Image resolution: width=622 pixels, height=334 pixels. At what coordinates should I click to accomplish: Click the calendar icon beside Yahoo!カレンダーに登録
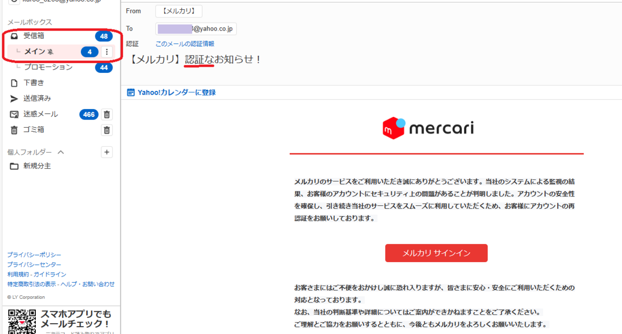click(x=131, y=93)
